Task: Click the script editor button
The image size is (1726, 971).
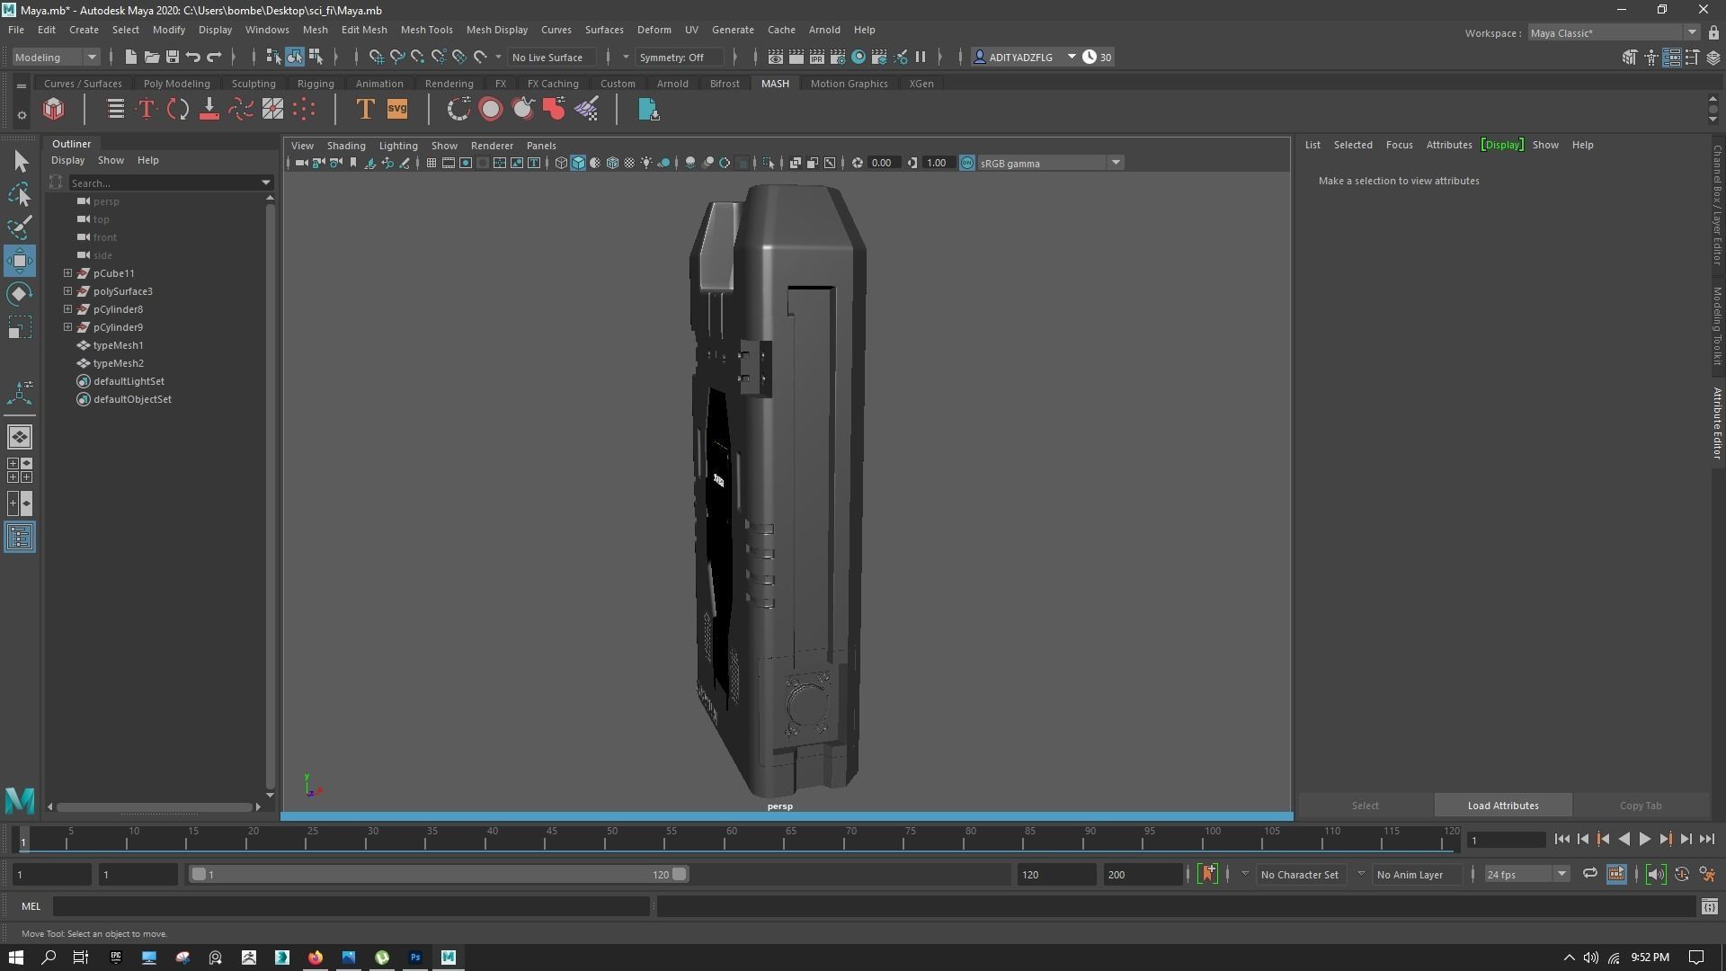Action: click(1709, 906)
